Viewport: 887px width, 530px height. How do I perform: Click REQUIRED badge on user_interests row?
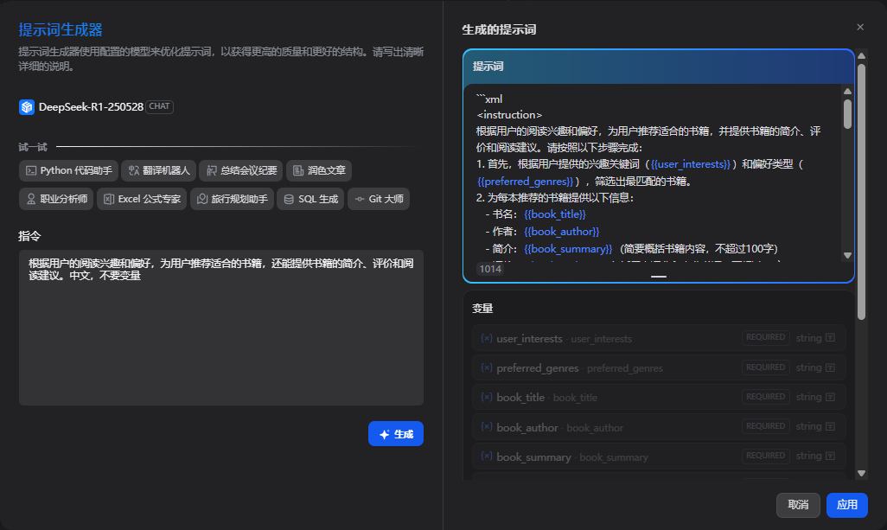tap(765, 338)
